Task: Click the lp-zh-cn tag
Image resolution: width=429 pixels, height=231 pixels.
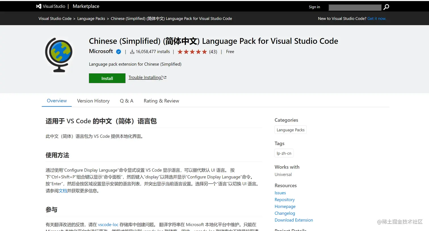Action: click(x=284, y=153)
